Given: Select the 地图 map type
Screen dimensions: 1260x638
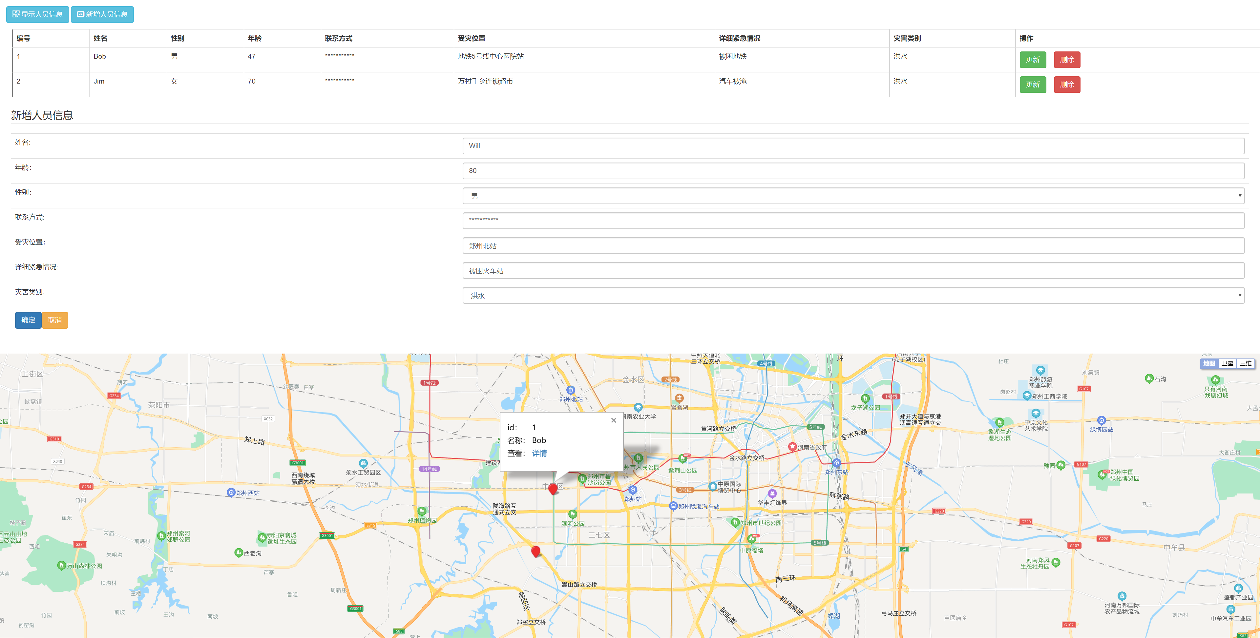Looking at the screenshot, I should pos(1208,363).
